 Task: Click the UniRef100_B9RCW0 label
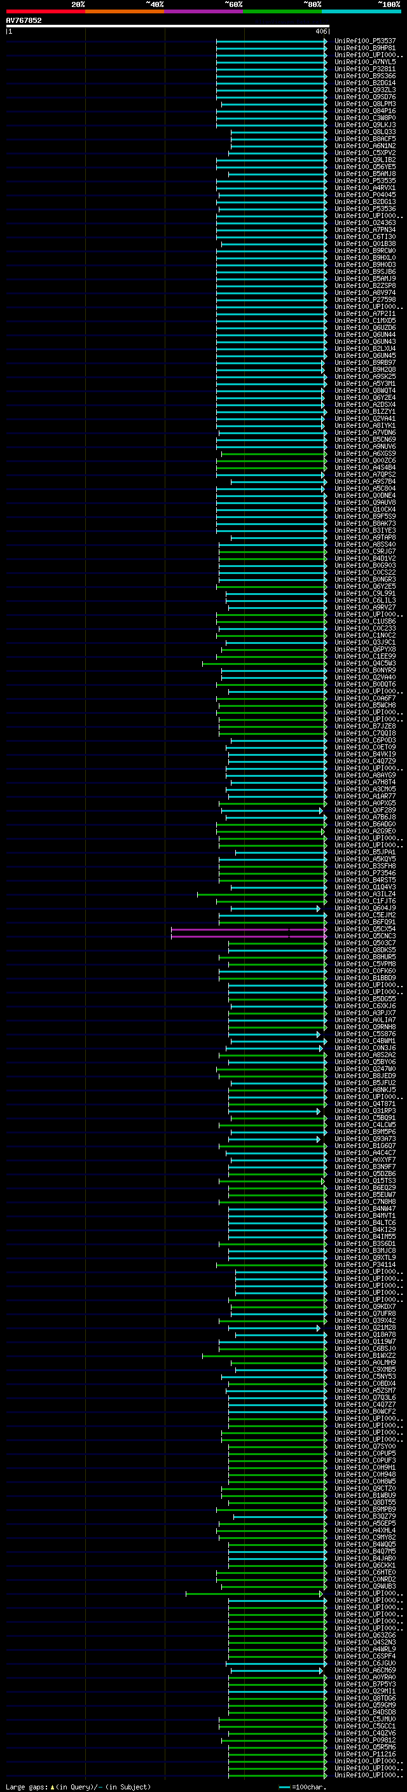(x=365, y=251)
